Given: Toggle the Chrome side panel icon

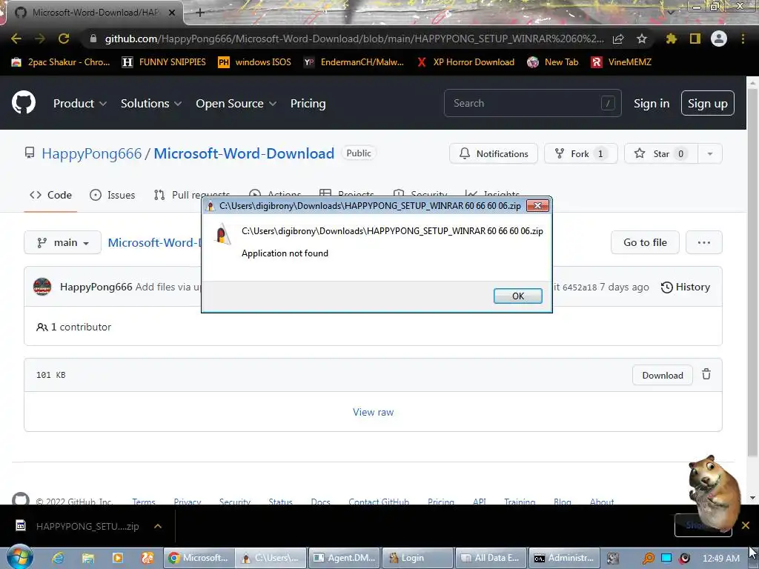Looking at the screenshot, I should click(695, 39).
